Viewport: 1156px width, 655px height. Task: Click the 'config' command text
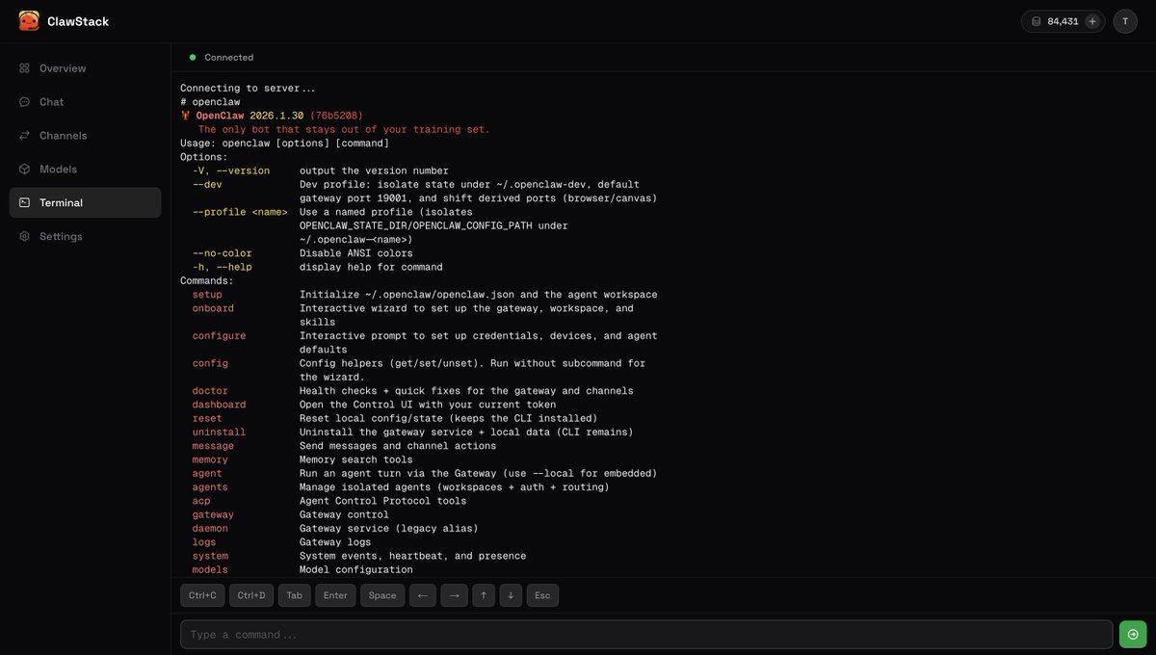(210, 363)
